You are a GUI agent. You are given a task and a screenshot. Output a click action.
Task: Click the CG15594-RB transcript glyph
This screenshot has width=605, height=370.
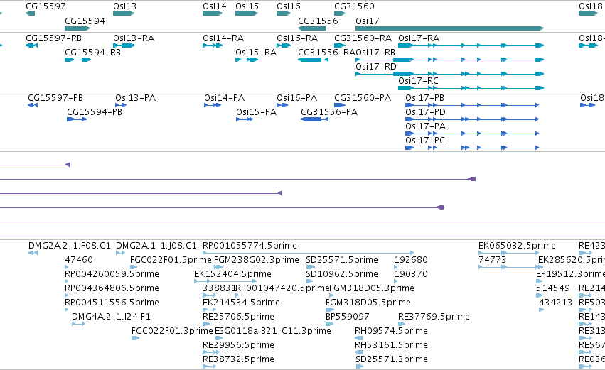pos(78,60)
